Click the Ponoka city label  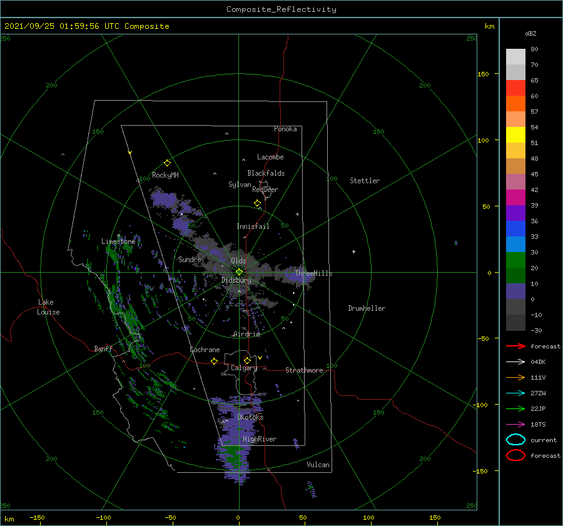click(285, 129)
